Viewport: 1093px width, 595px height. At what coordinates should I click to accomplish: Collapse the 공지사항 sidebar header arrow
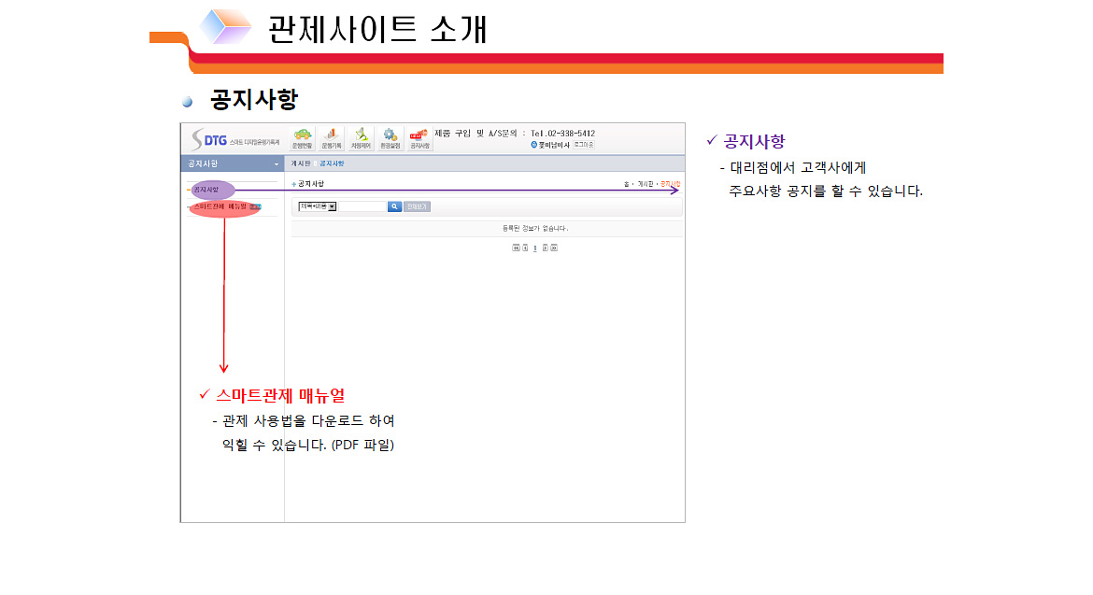(276, 164)
